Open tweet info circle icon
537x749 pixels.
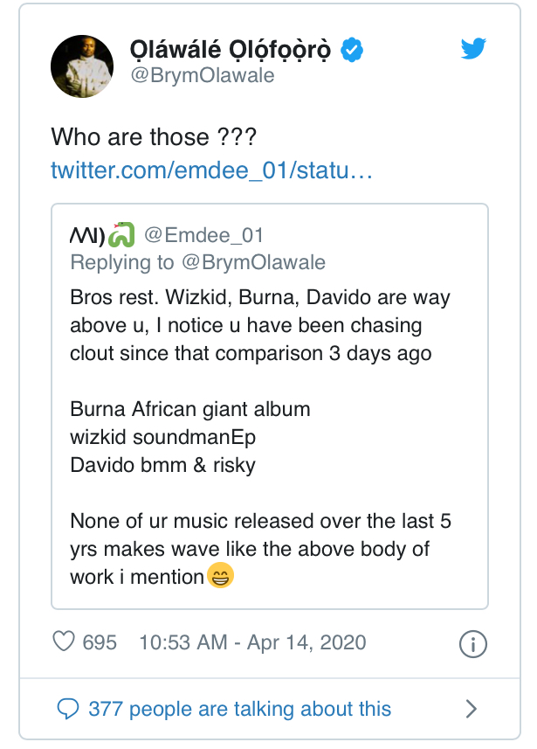[472, 644]
